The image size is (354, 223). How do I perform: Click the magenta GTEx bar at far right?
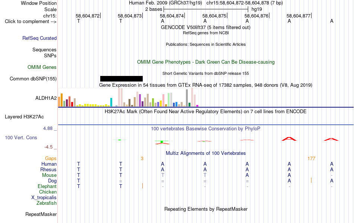(197, 105)
